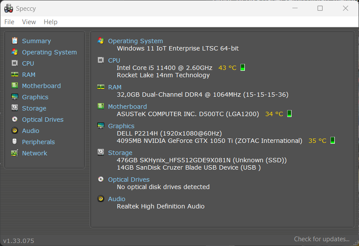Go to the Operating System section in the sidebar

[x=49, y=52]
